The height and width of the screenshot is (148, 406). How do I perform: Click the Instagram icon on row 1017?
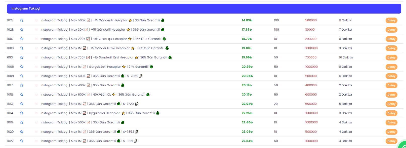[x=36, y=85]
